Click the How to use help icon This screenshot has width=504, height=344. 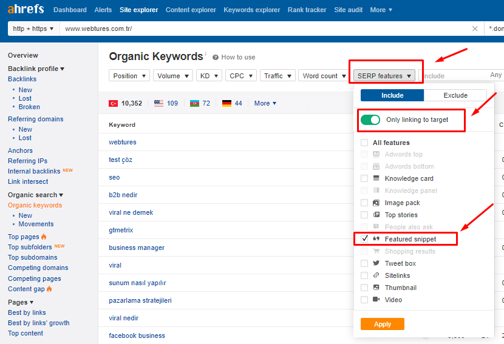pyautogui.click(x=216, y=57)
